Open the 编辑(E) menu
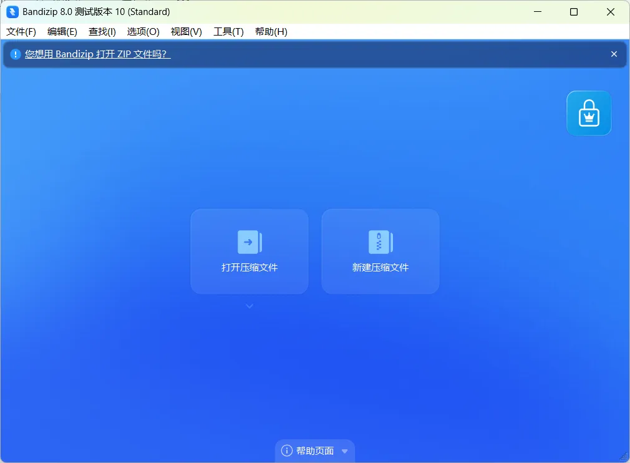 [62, 32]
